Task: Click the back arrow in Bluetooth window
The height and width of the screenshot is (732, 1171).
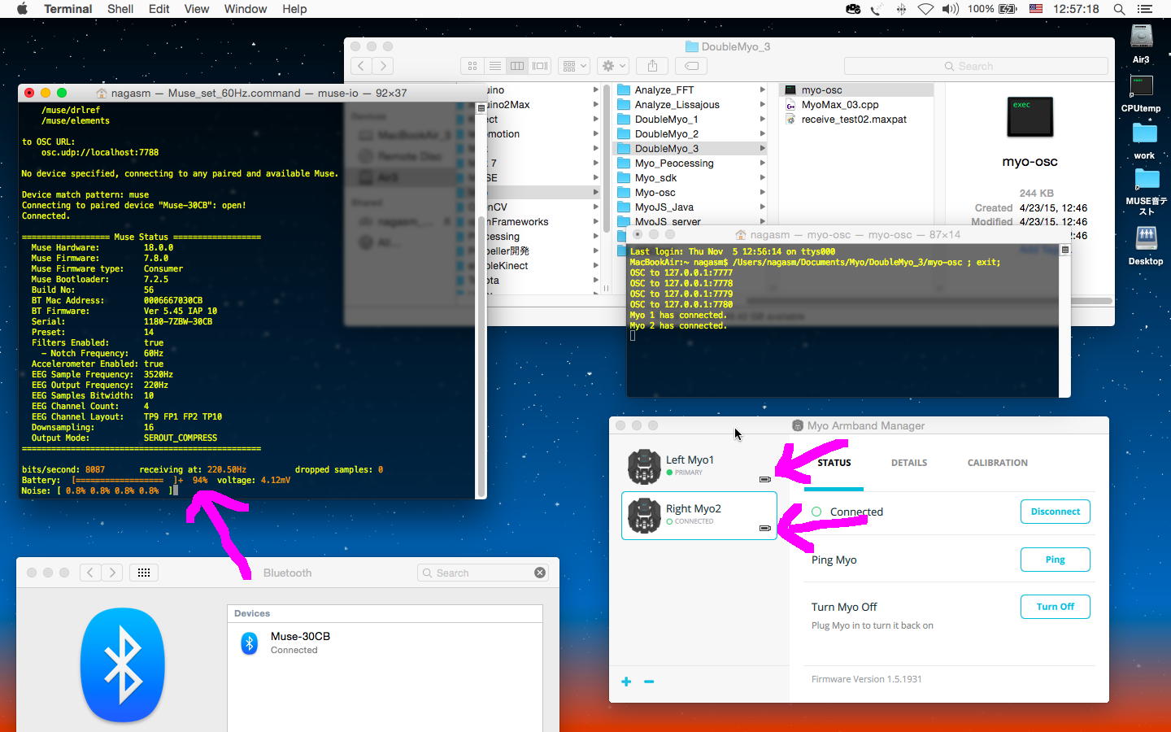Action: tap(90, 573)
